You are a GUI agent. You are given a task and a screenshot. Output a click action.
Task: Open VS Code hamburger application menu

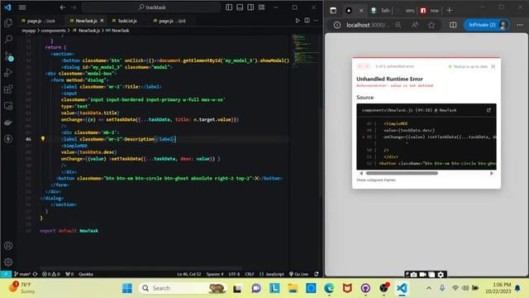(22, 7)
